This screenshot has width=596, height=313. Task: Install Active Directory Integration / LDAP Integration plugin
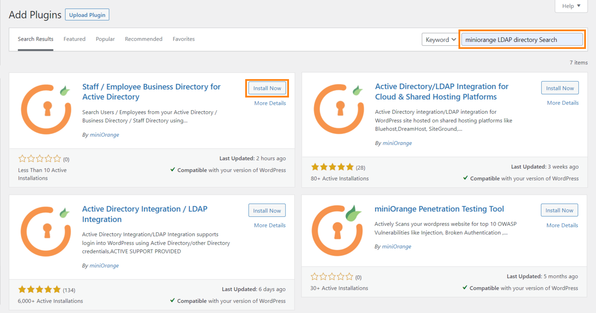click(267, 210)
